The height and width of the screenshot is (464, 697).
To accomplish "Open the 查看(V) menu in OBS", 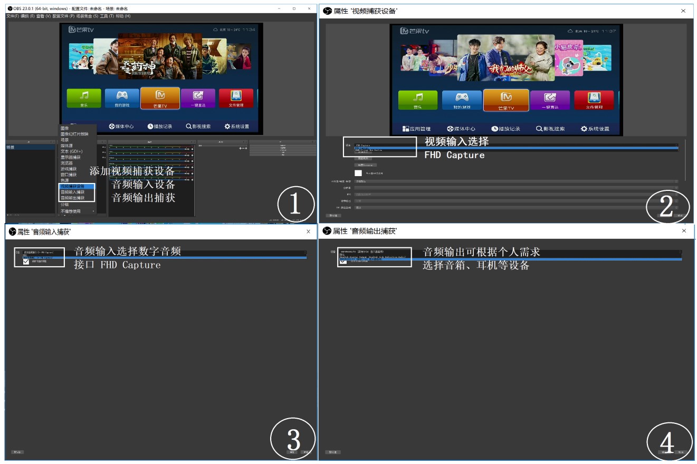I will point(43,16).
